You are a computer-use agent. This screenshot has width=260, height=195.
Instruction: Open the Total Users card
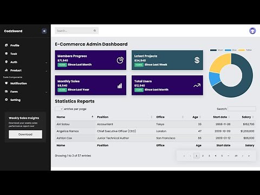click(167, 85)
